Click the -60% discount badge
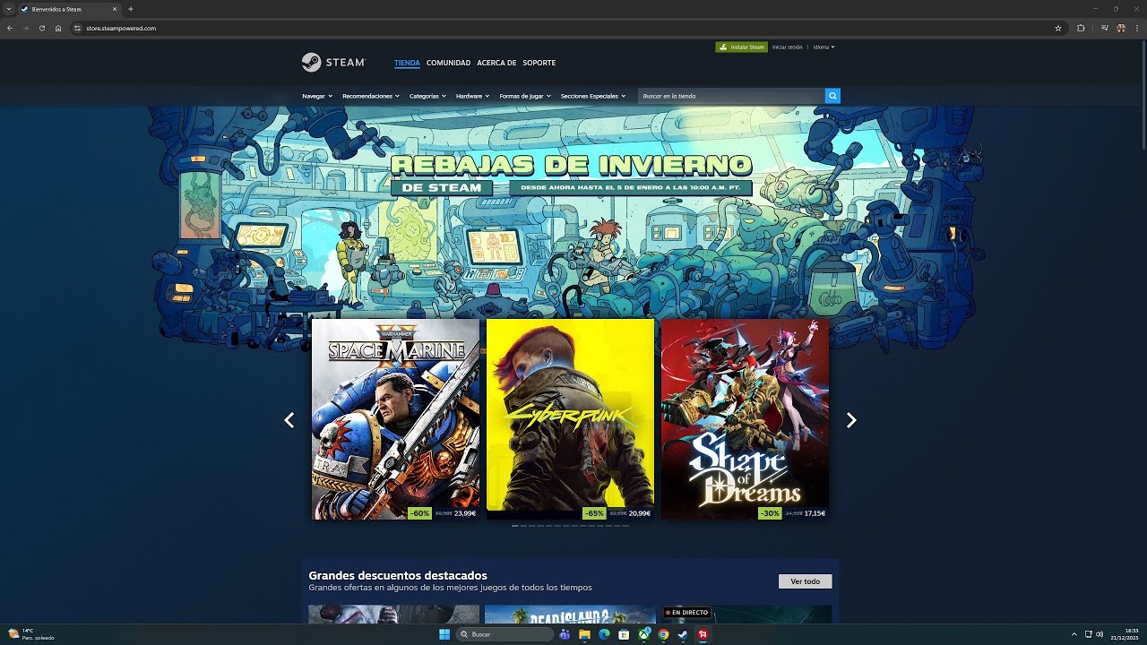The height and width of the screenshot is (645, 1147). (419, 513)
